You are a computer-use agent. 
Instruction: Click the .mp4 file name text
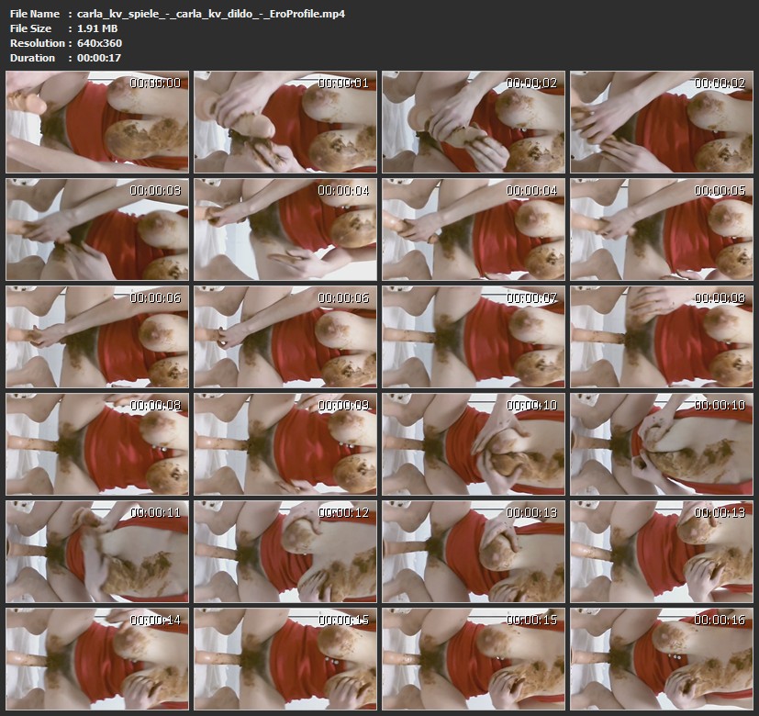tap(211, 14)
